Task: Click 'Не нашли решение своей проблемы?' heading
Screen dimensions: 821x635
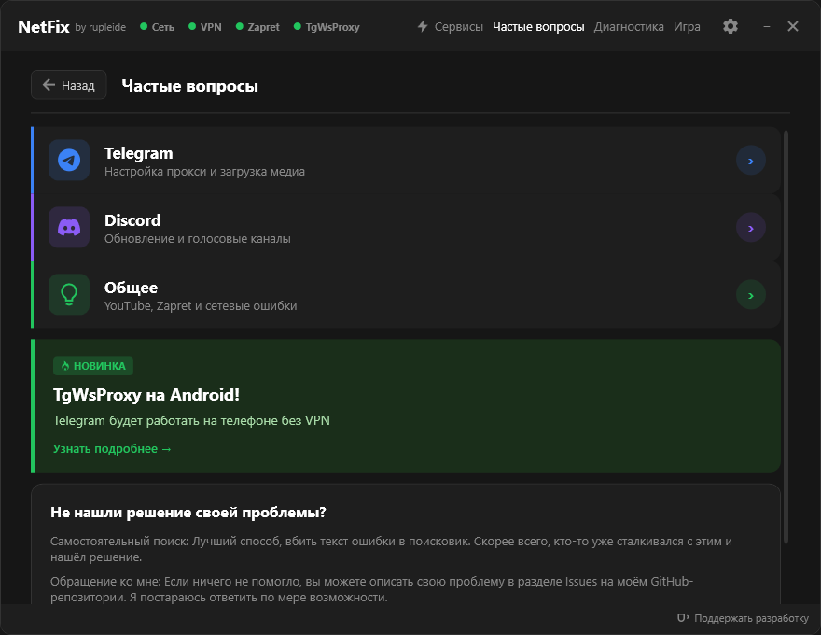Action: pyautogui.click(x=188, y=513)
